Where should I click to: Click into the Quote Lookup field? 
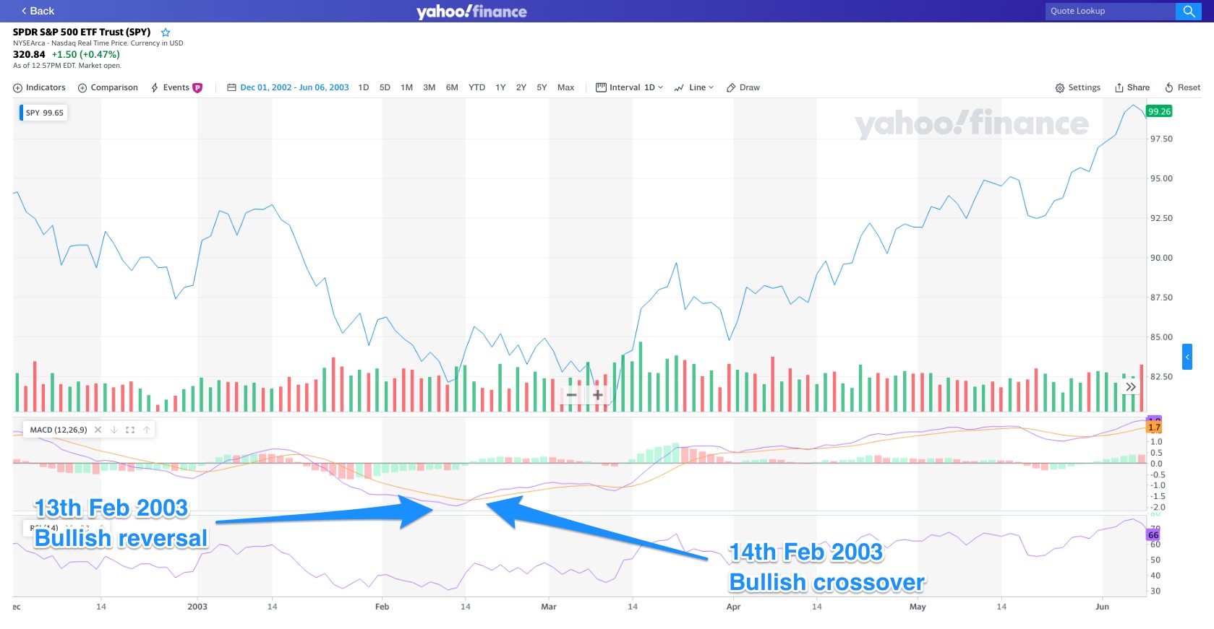pos(1110,11)
